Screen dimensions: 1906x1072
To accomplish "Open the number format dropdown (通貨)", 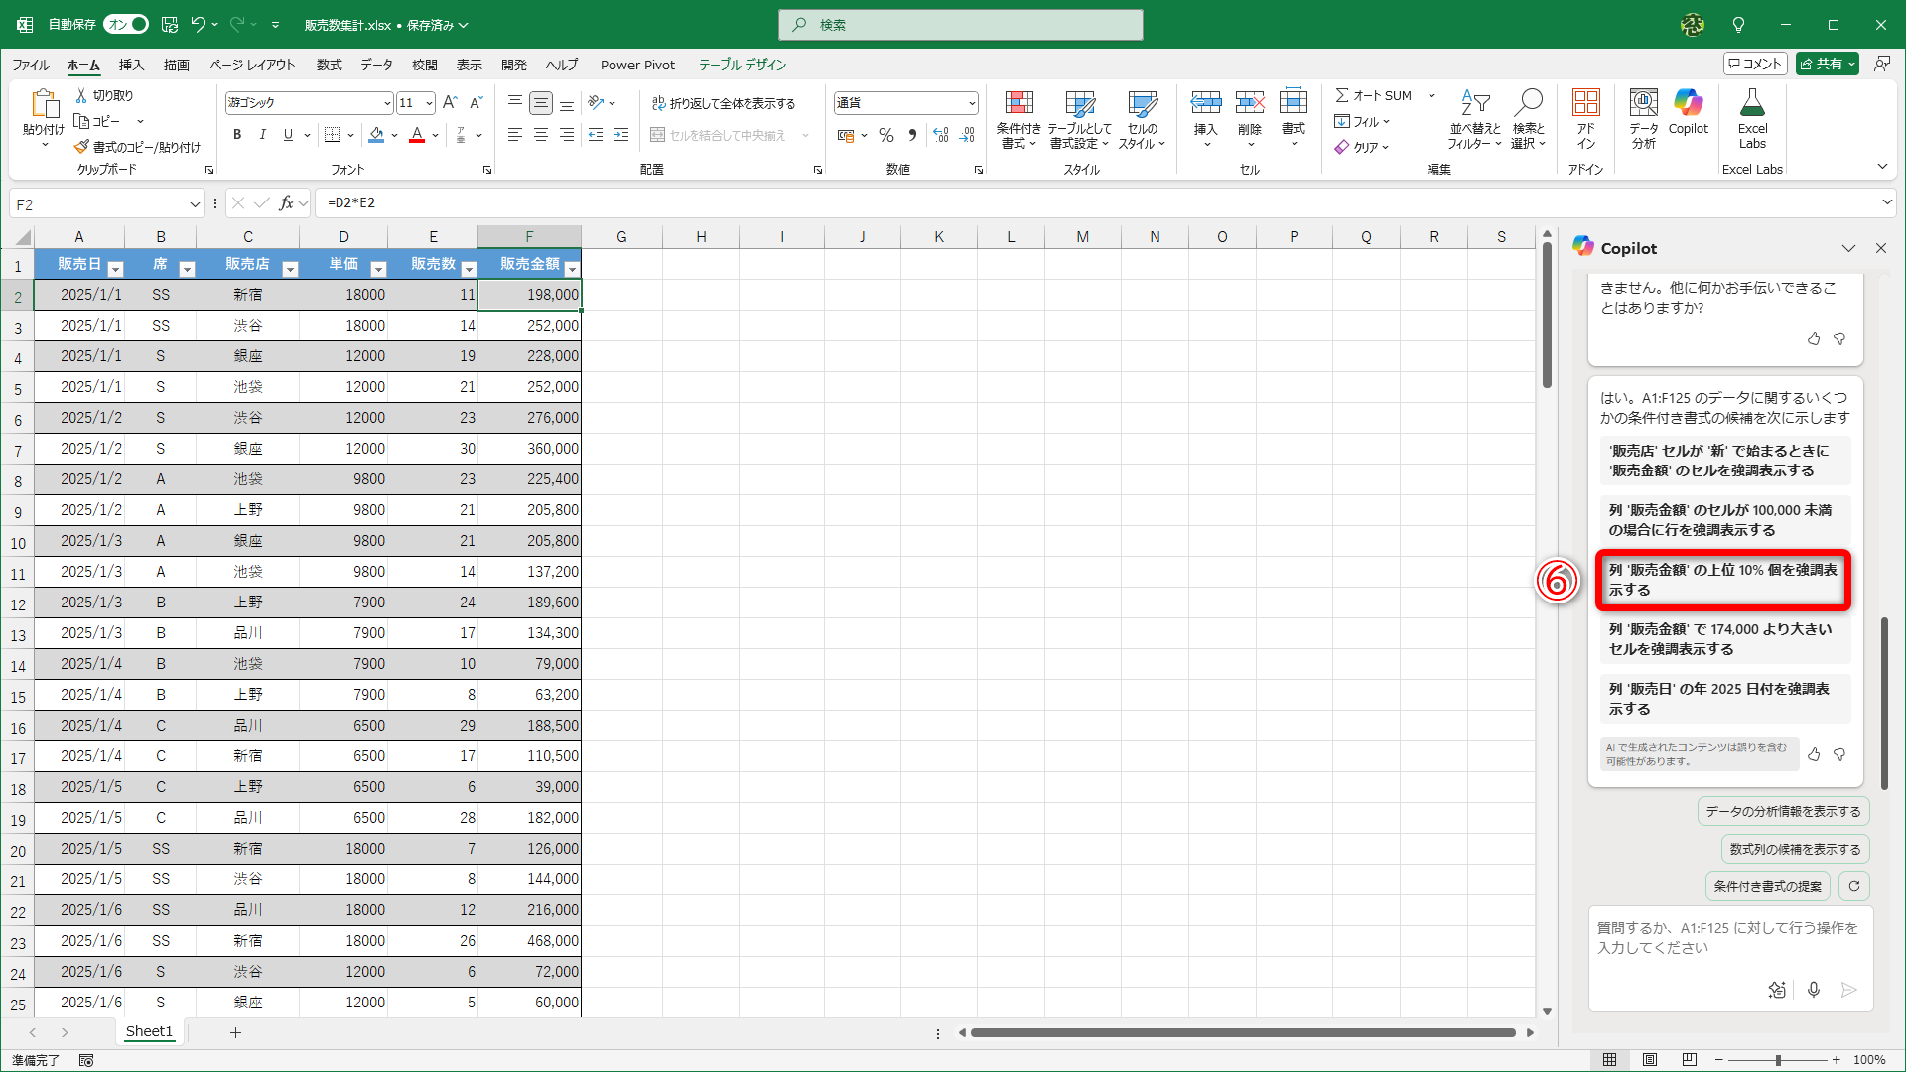I will click(971, 103).
